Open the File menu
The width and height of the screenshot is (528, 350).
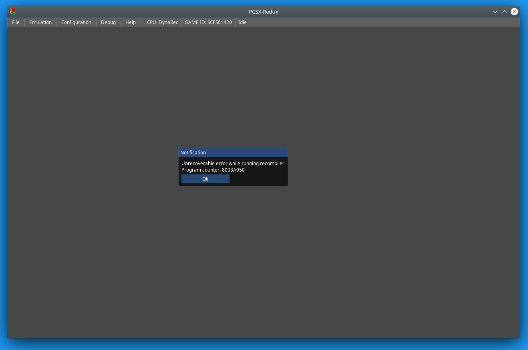16,22
